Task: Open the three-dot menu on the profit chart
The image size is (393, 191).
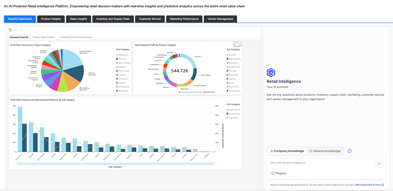Action: tap(238, 44)
